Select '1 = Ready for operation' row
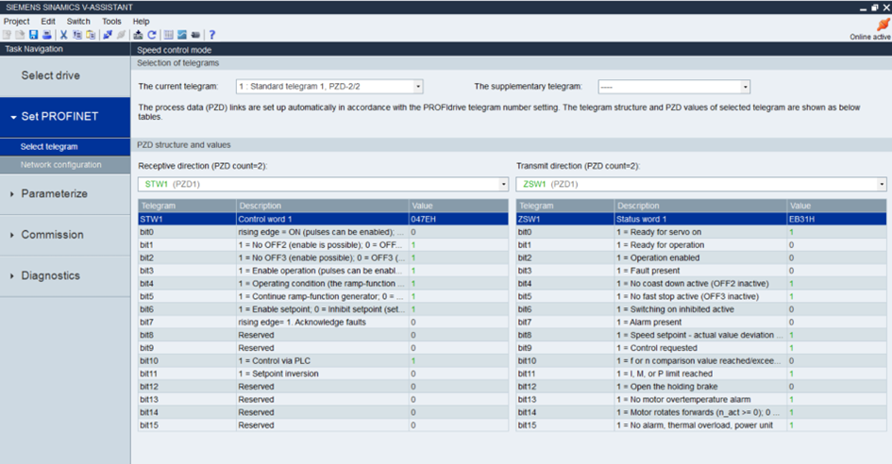 [701, 245]
